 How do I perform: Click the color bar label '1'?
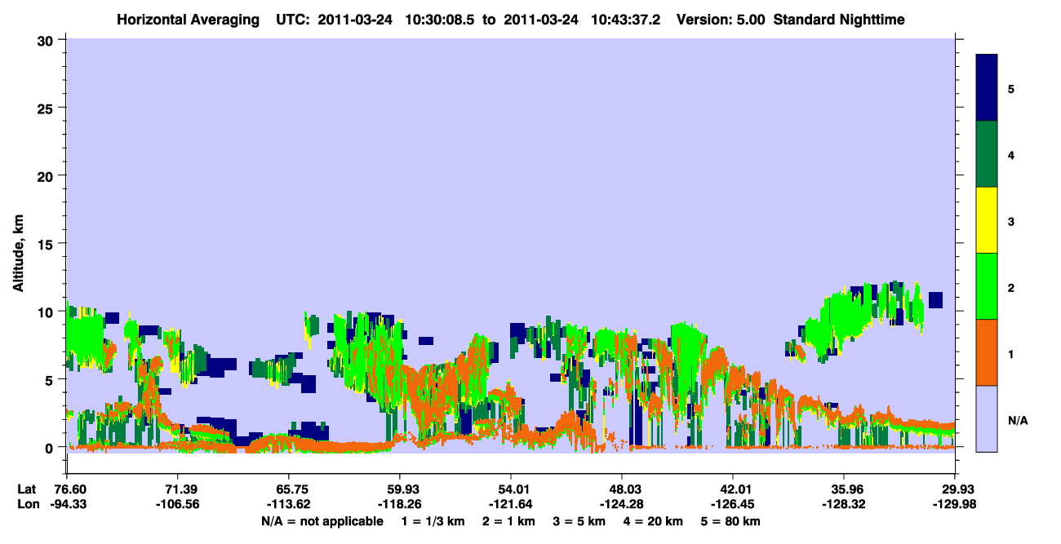(1011, 354)
